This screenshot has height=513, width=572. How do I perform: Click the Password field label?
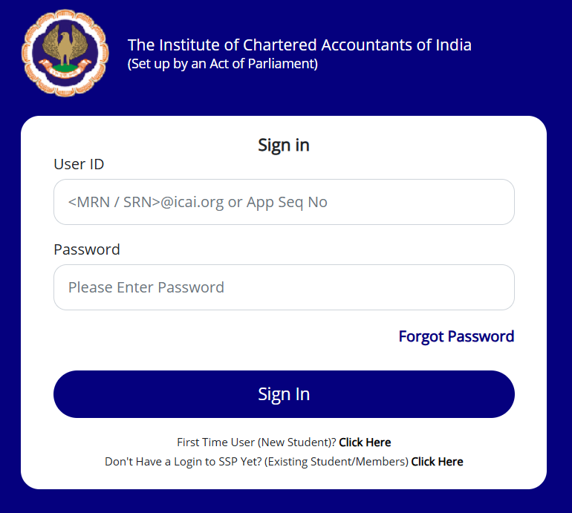click(x=87, y=249)
